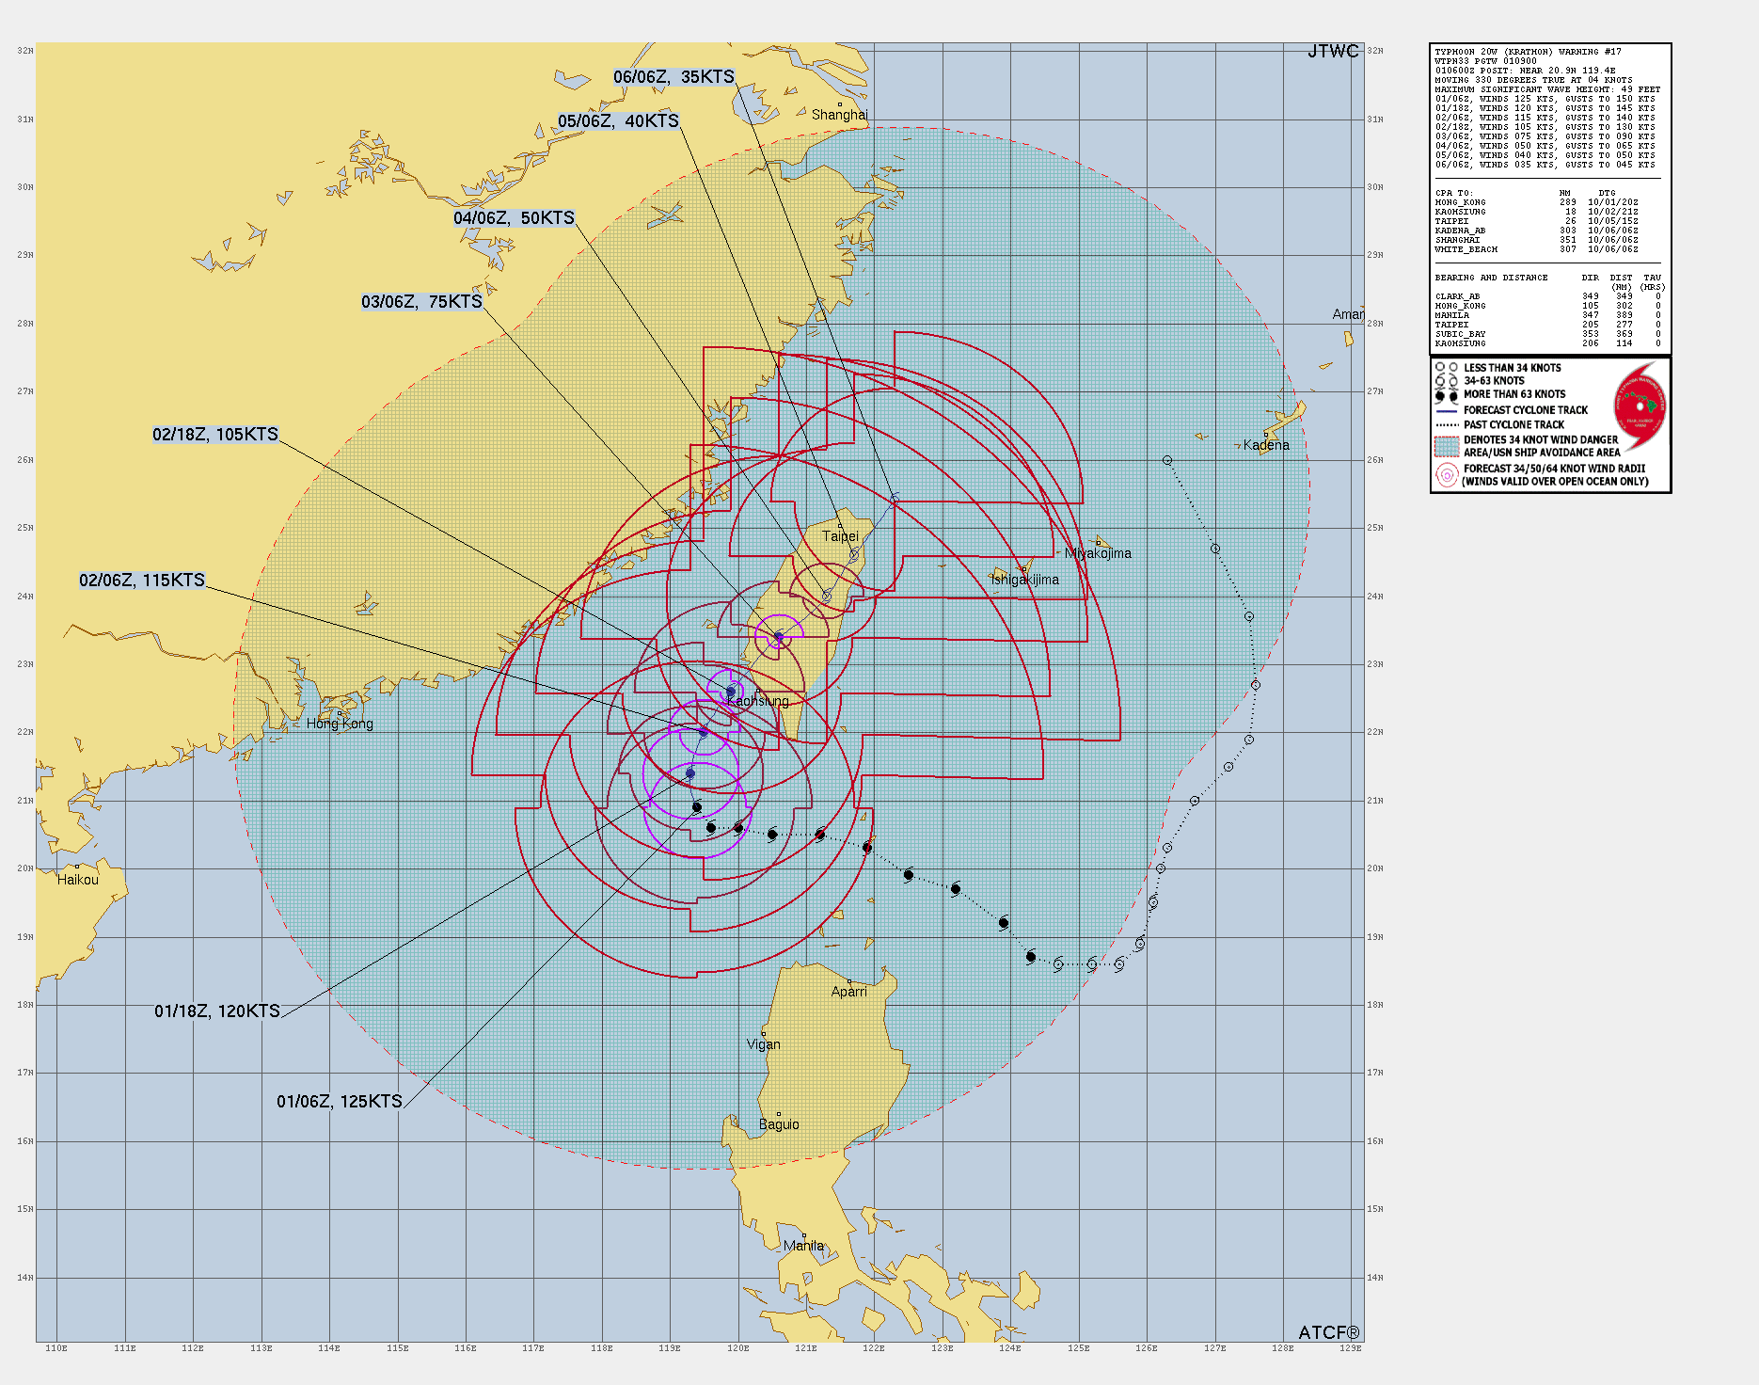Click the MANILA row in the bearing table
Viewport: 1759px width, 1385px height.
point(1547,315)
